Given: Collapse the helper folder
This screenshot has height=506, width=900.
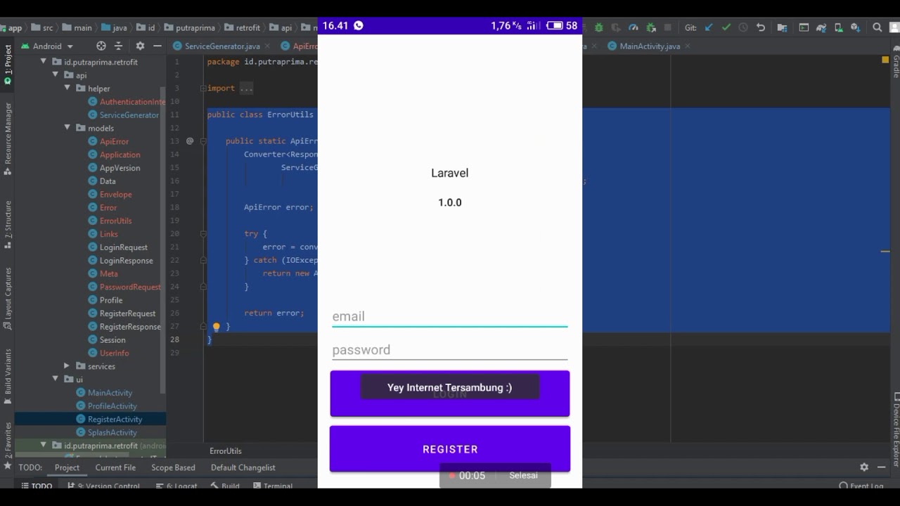Looking at the screenshot, I should click(67, 89).
